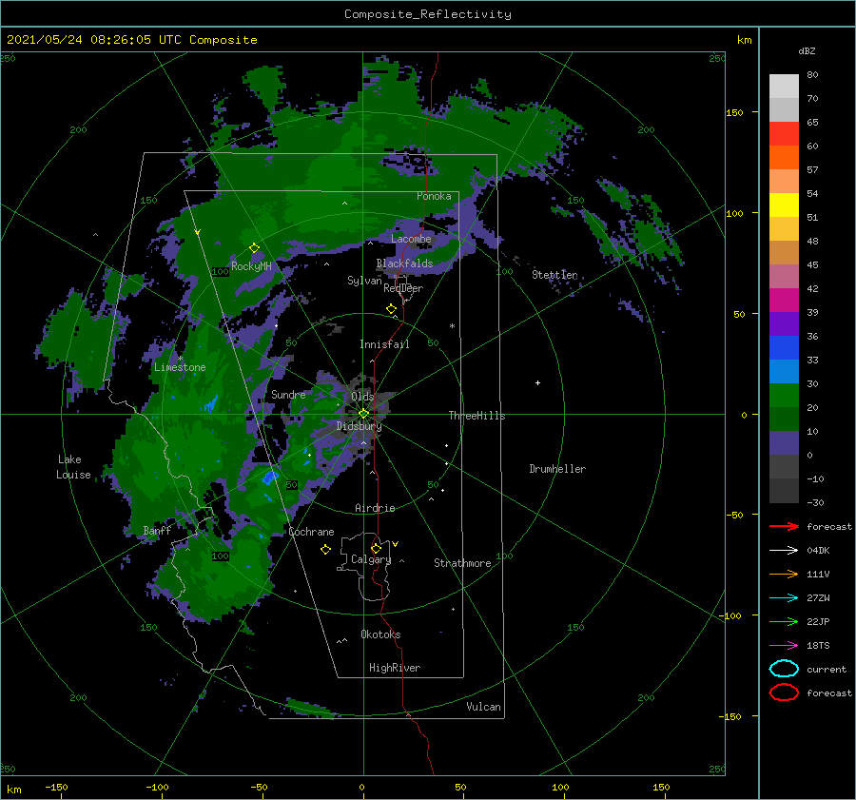Click the Lacombe city label

click(411, 239)
